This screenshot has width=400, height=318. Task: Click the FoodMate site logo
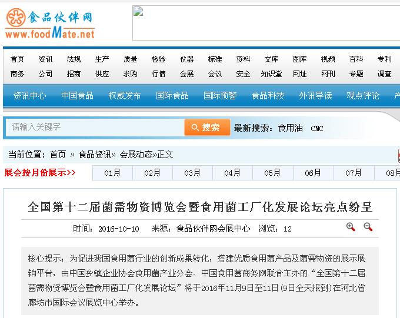[50, 25]
